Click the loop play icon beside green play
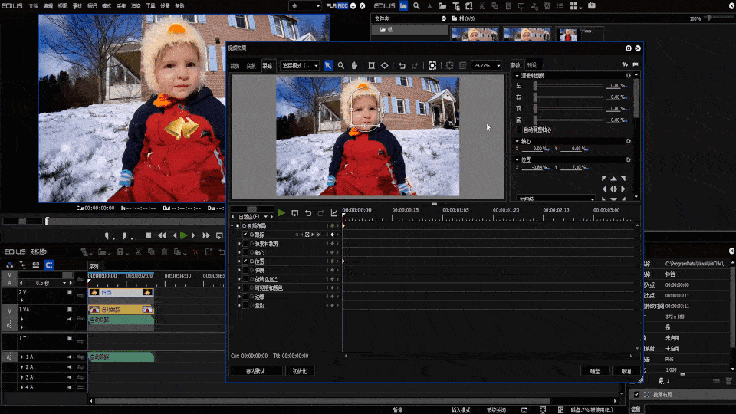Image resolution: width=736 pixels, height=414 pixels. click(x=294, y=213)
